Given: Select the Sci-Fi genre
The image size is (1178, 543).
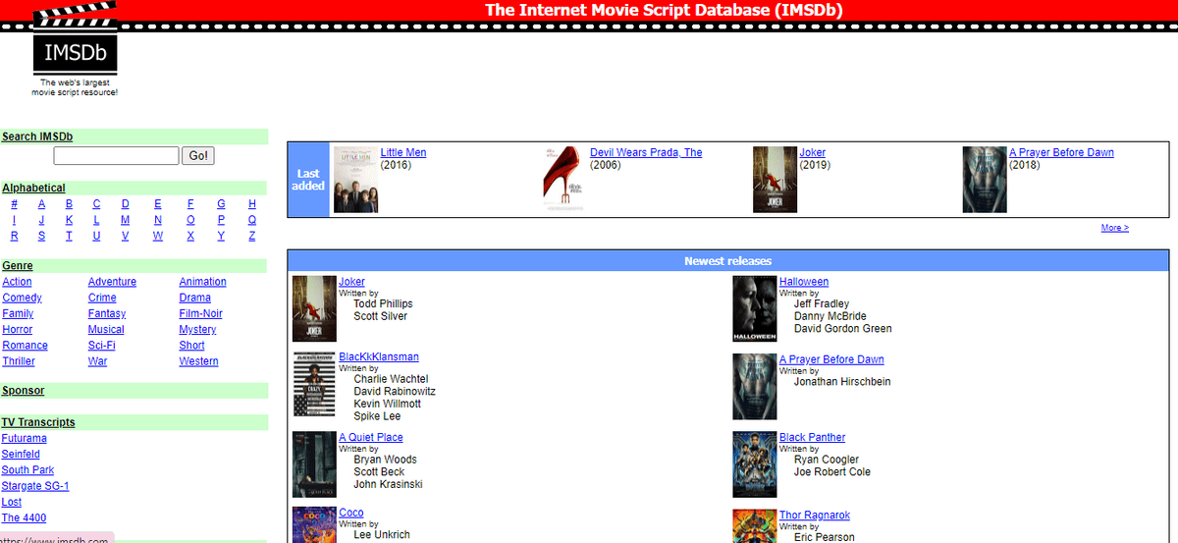Looking at the screenshot, I should point(102,345).
